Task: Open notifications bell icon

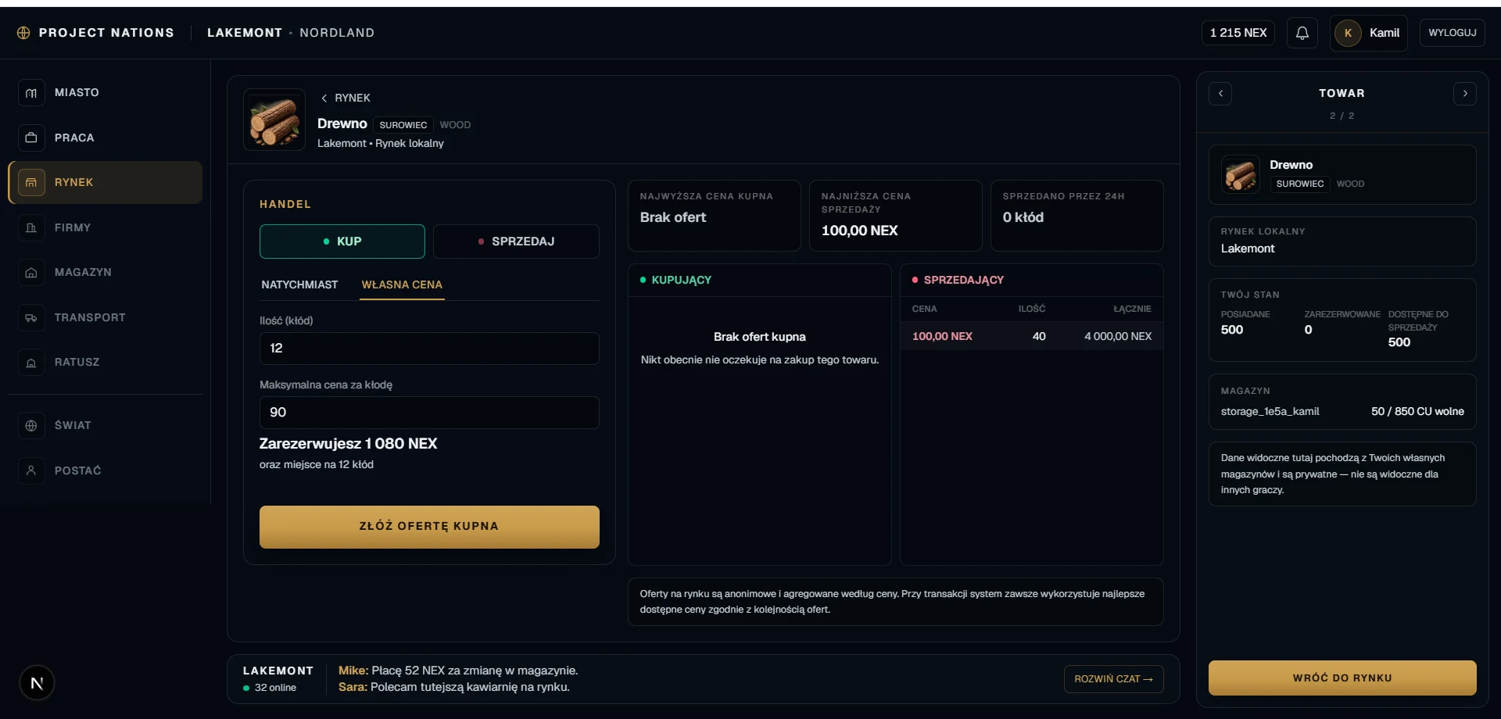Action: pyautogui.click(x=1302, y=33)
